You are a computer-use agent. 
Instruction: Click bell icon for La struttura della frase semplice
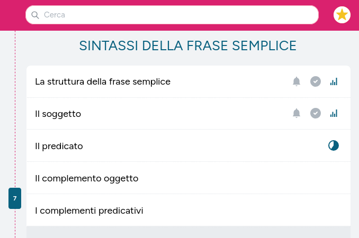pos(297,81)
